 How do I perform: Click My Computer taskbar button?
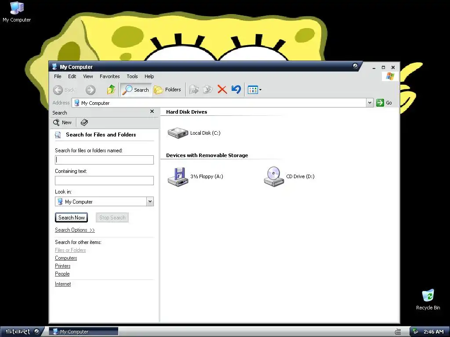[83, 332]
